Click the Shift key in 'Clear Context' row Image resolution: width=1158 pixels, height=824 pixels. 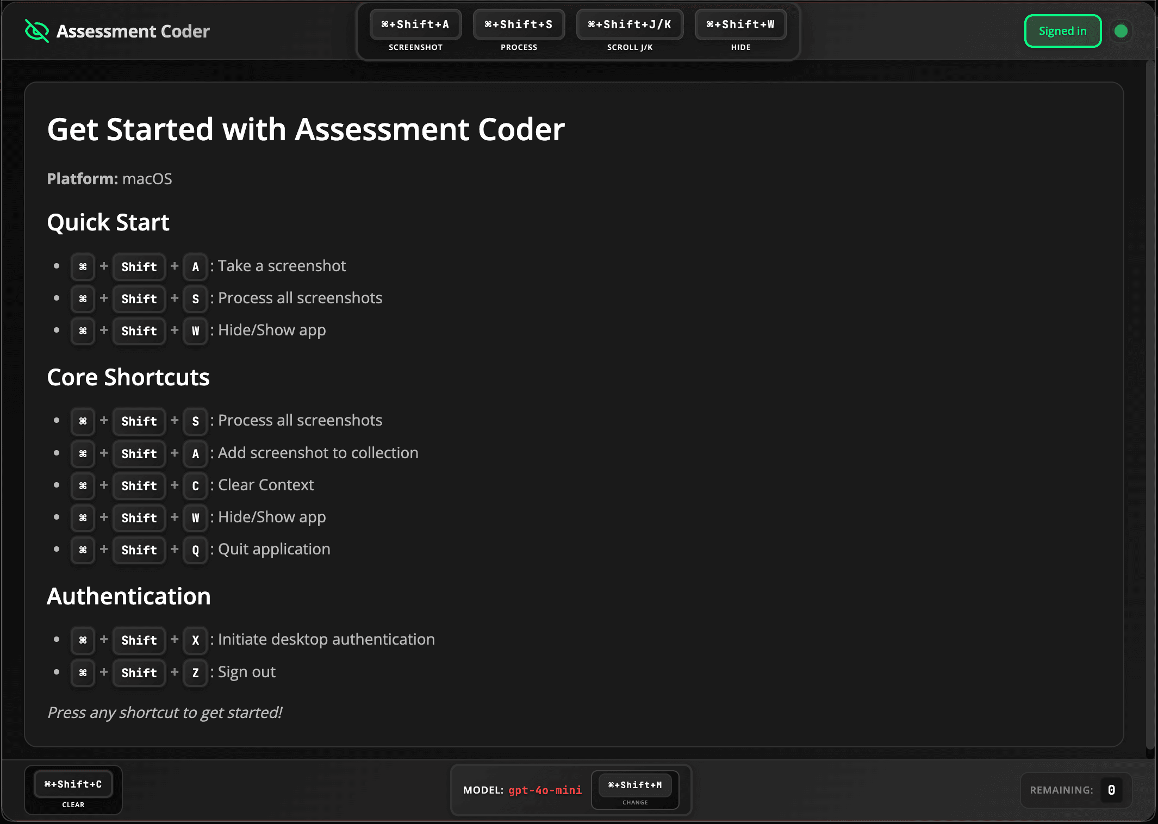click(139, 485)
